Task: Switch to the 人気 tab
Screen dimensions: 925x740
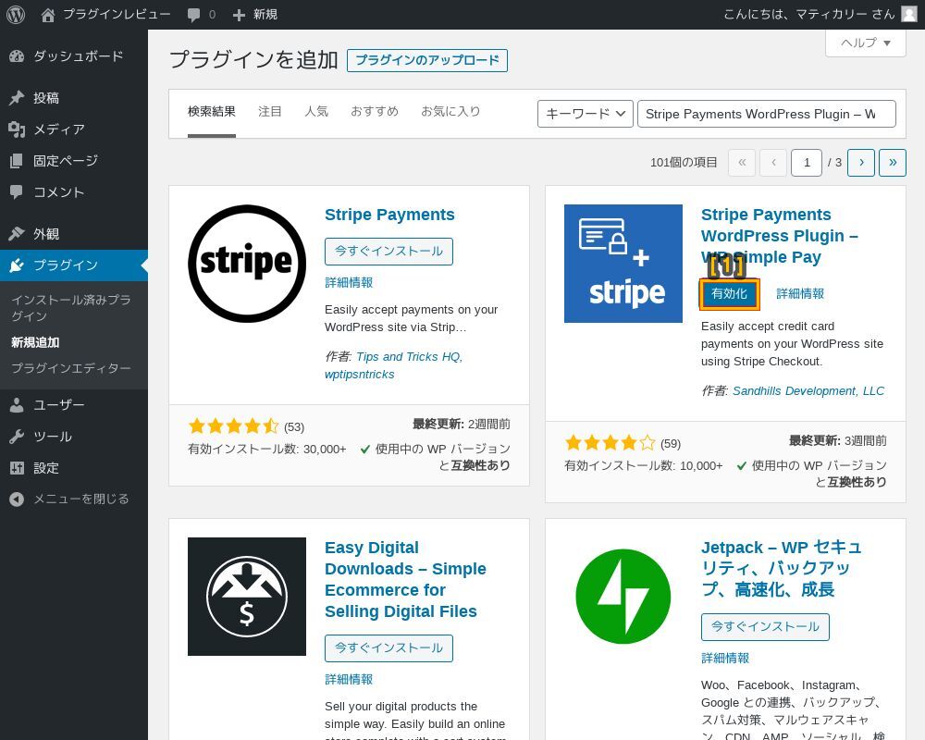Action: [316, 112]
